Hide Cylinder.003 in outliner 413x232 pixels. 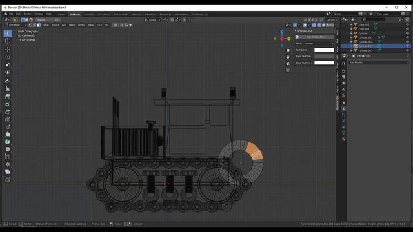[407, 37]
